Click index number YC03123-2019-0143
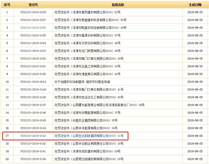Image resolution: width=209 pixels, height=164 pixels. [33, 136]
